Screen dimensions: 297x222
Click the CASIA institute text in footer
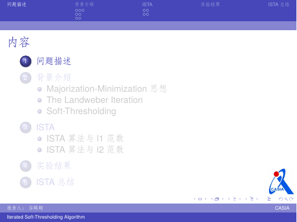(282, 208)
